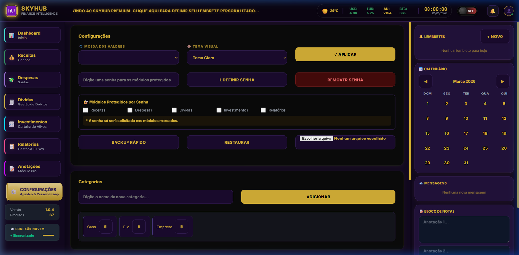Focus the new category name field
The height and width of the screenshot is (255, 519).
(x=156, y=197)
